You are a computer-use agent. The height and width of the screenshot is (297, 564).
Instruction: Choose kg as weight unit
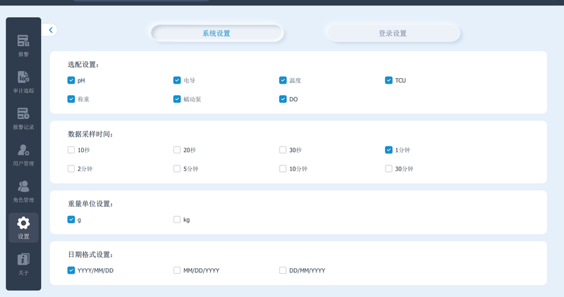(x=177, y=220)
